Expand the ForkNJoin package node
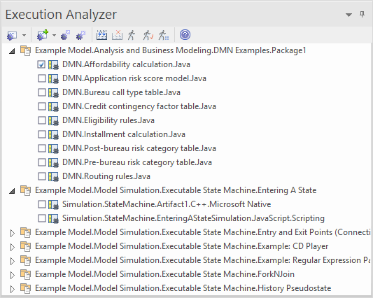The image size is (373, 298). [13, 275]
